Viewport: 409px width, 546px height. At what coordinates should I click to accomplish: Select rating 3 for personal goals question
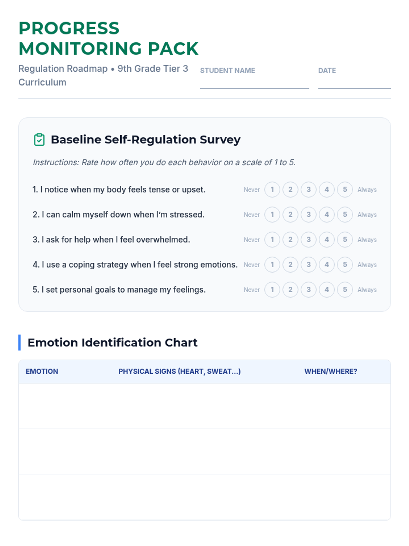(308, 290)
